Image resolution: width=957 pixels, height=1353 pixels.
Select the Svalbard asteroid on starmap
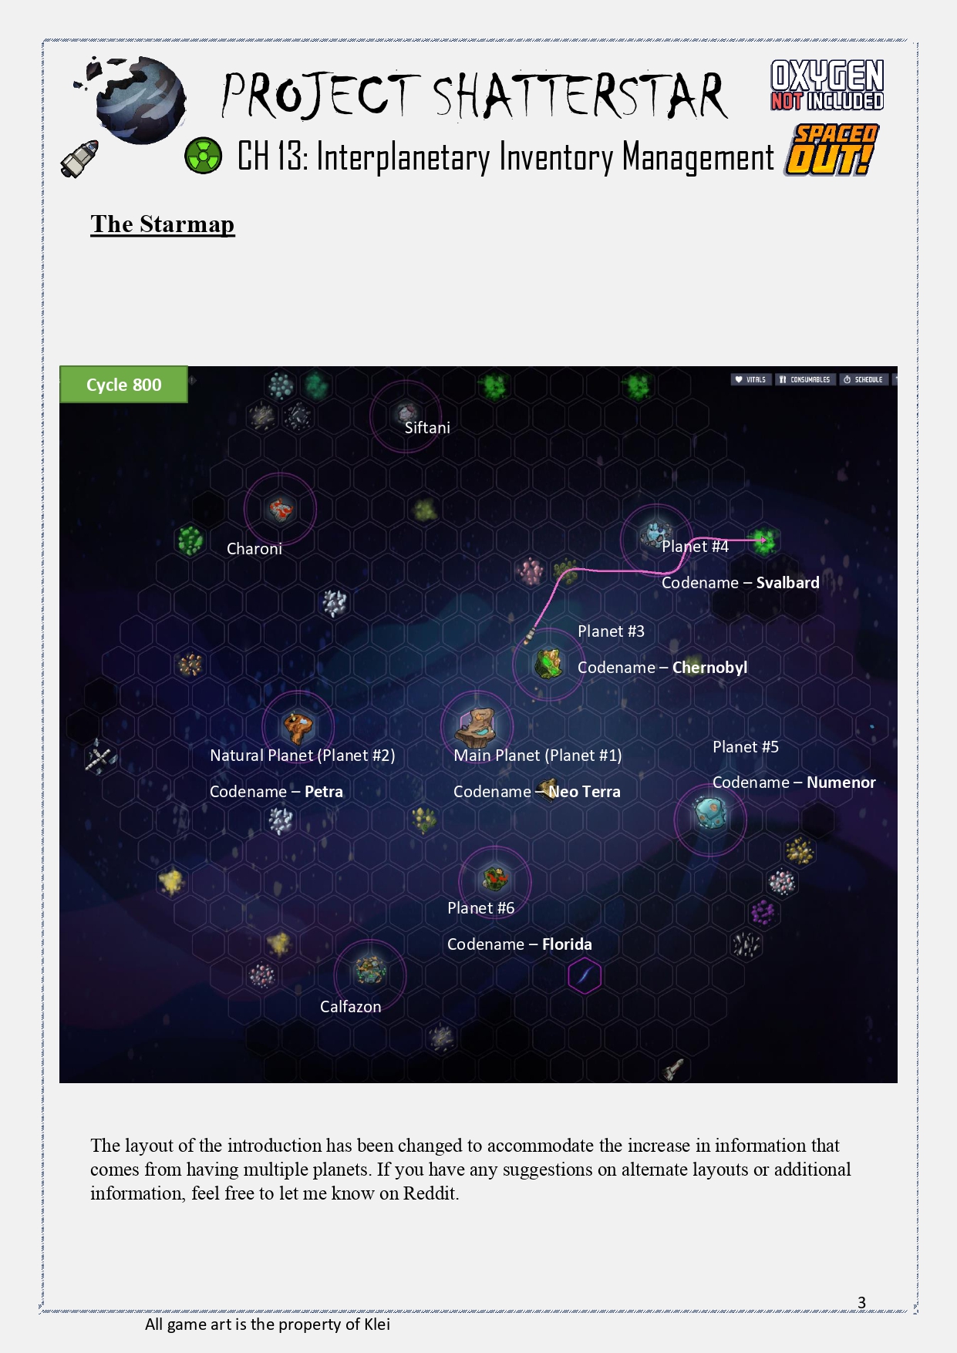click(655, 533)
